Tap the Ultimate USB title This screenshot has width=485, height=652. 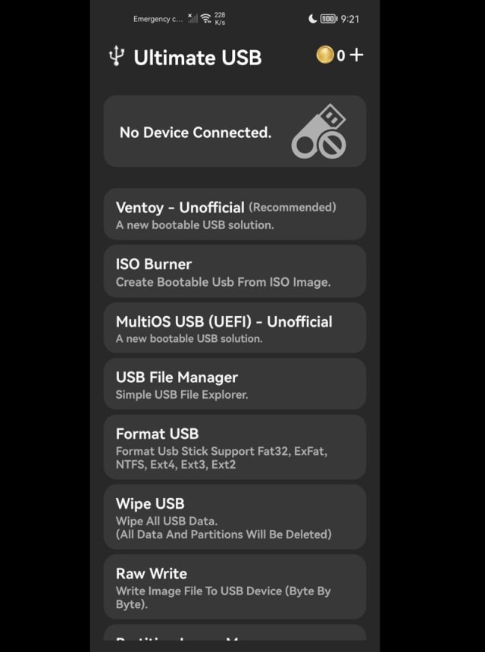coord(197,58)
